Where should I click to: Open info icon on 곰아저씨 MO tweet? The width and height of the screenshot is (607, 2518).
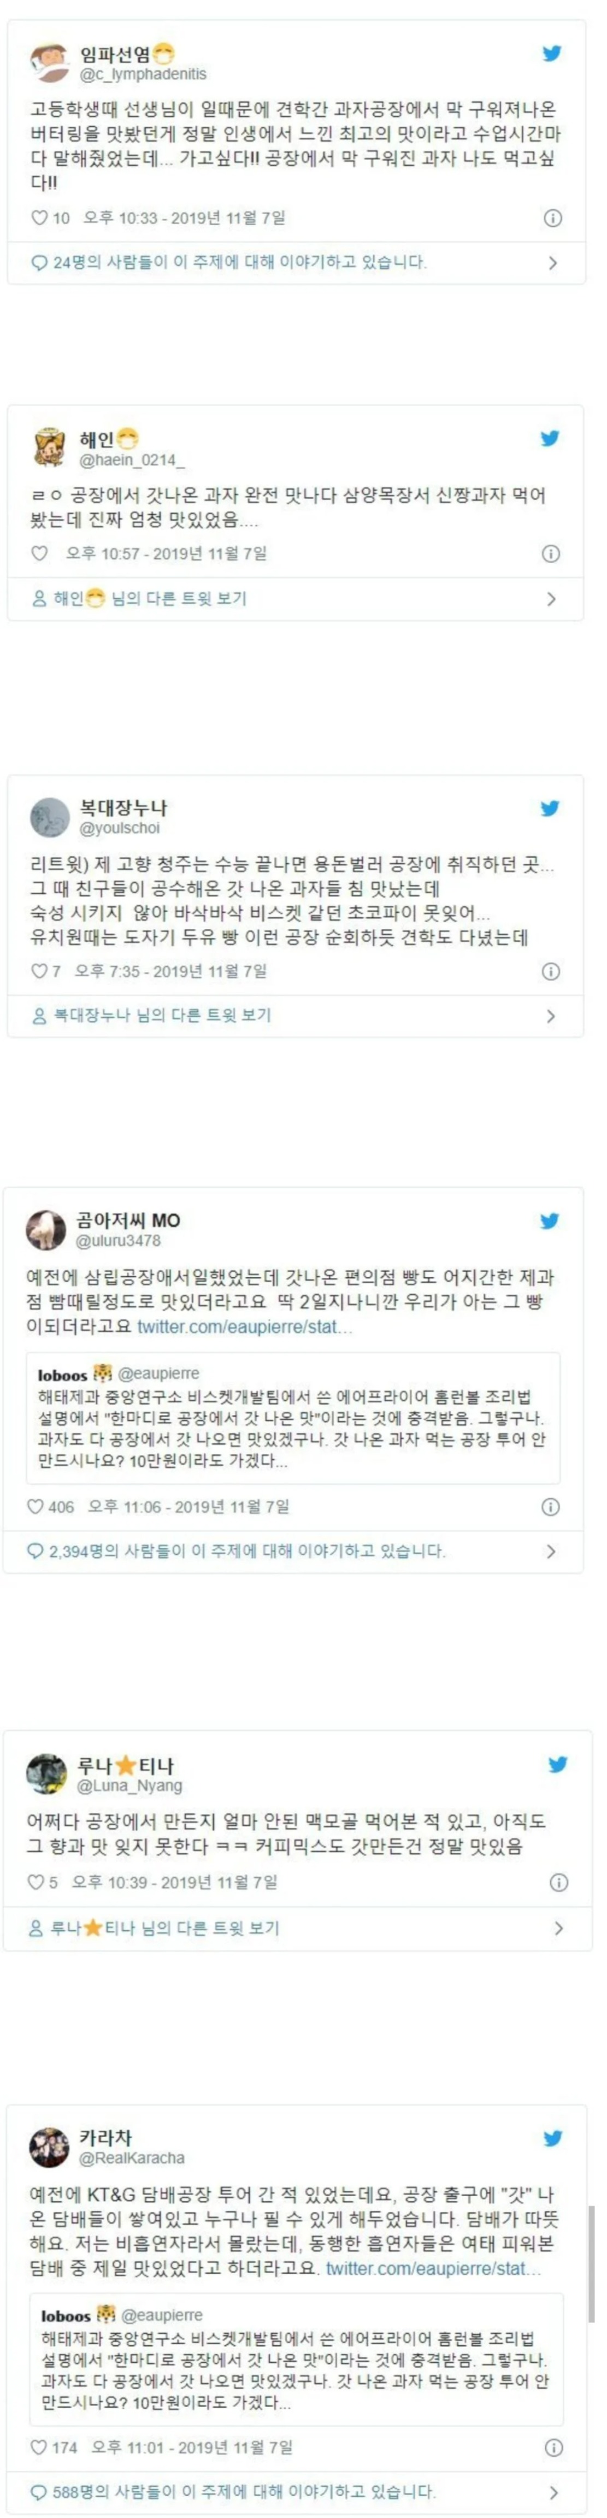[x=550, y=1507]
